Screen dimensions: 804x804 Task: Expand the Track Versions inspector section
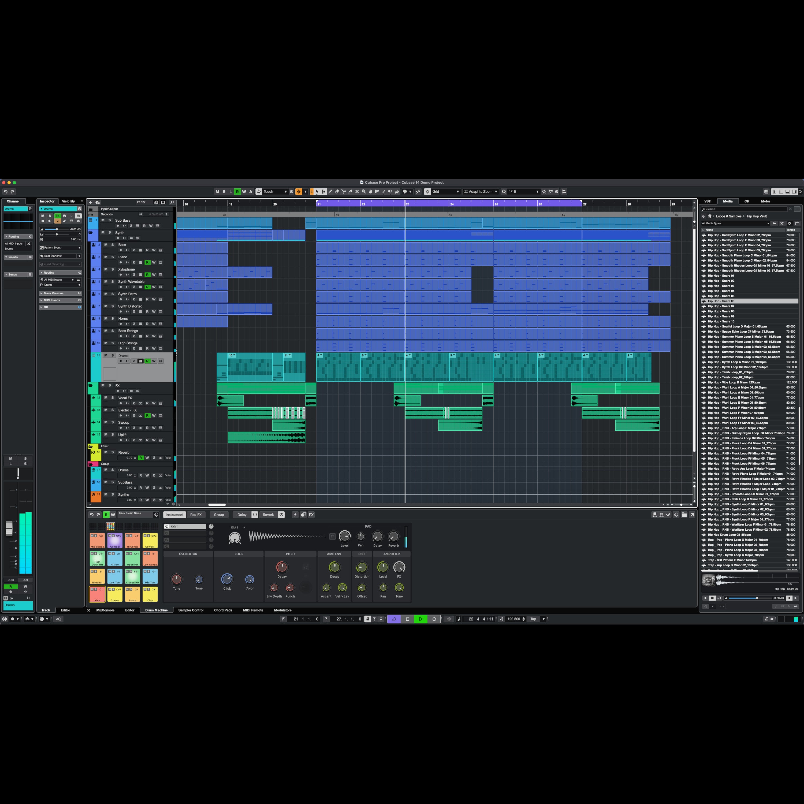[x=61, y=293]
